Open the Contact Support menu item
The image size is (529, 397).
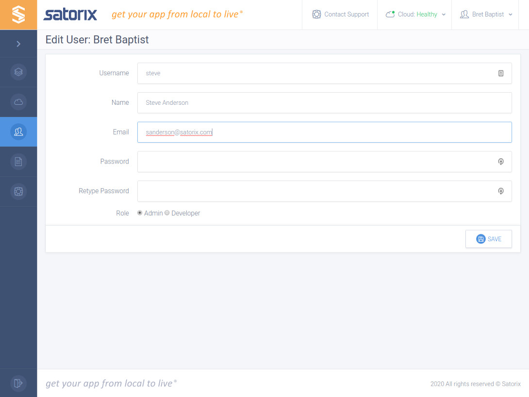coord(340,15)
